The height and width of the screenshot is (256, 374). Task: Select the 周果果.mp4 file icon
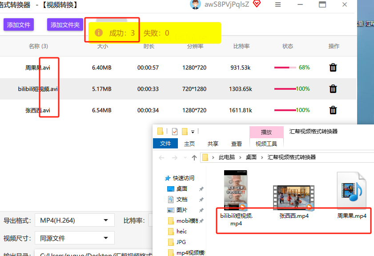point(352,191)
